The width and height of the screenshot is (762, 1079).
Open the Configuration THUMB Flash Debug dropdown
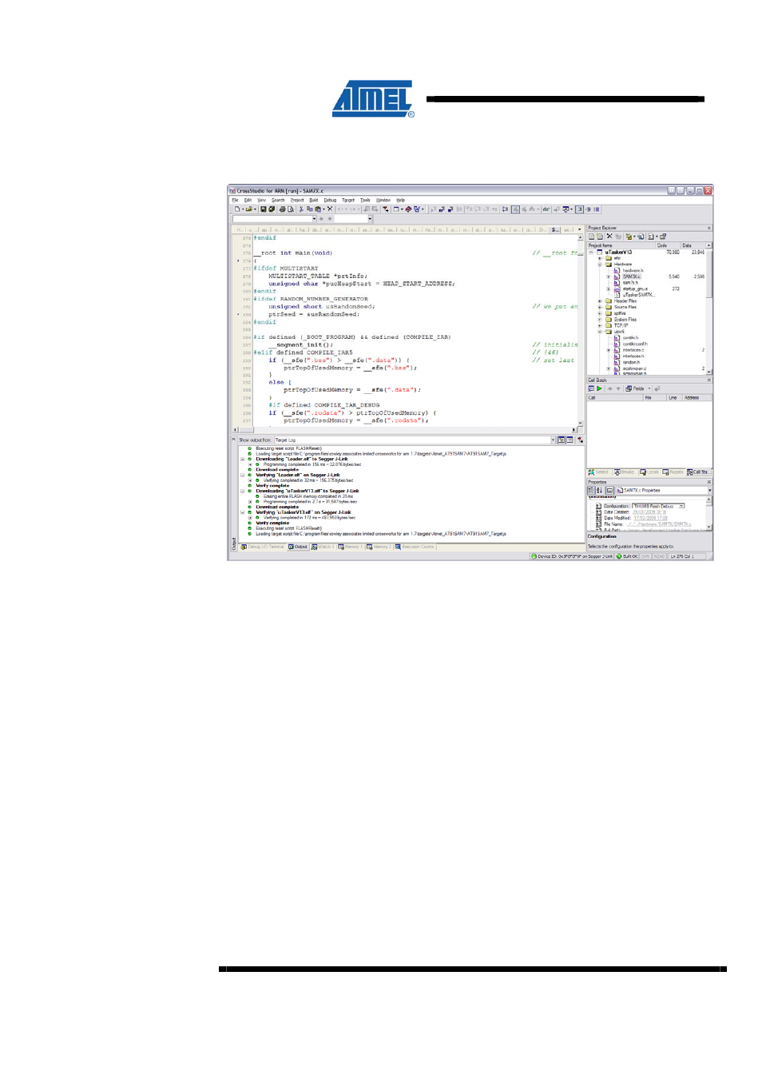coord(681,506)
